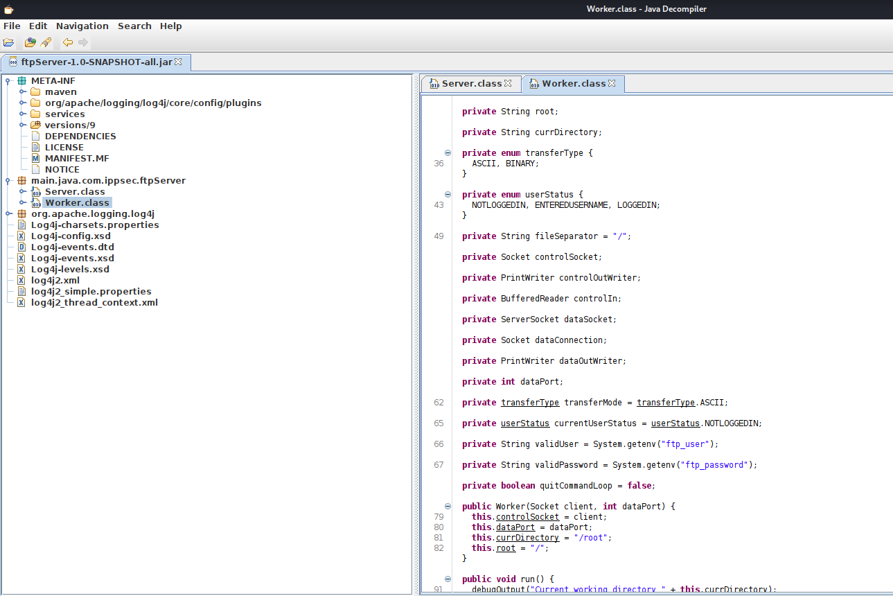Screen dimensions: 893x596
Task: Collapse the META-INF tree node
Action: (x=8, y=80)
